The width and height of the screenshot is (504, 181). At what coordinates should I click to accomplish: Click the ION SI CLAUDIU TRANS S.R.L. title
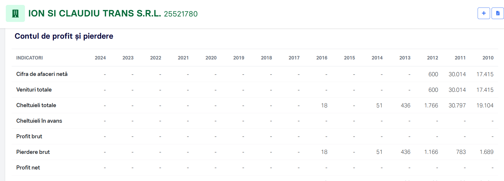coord(94,13)
